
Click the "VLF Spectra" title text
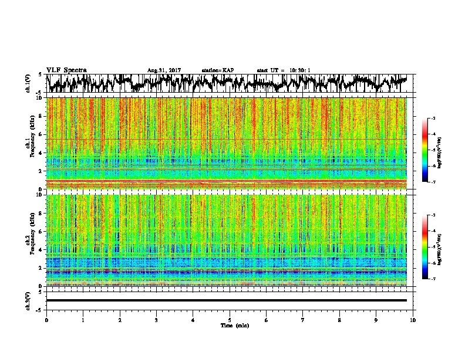(66, 70)
